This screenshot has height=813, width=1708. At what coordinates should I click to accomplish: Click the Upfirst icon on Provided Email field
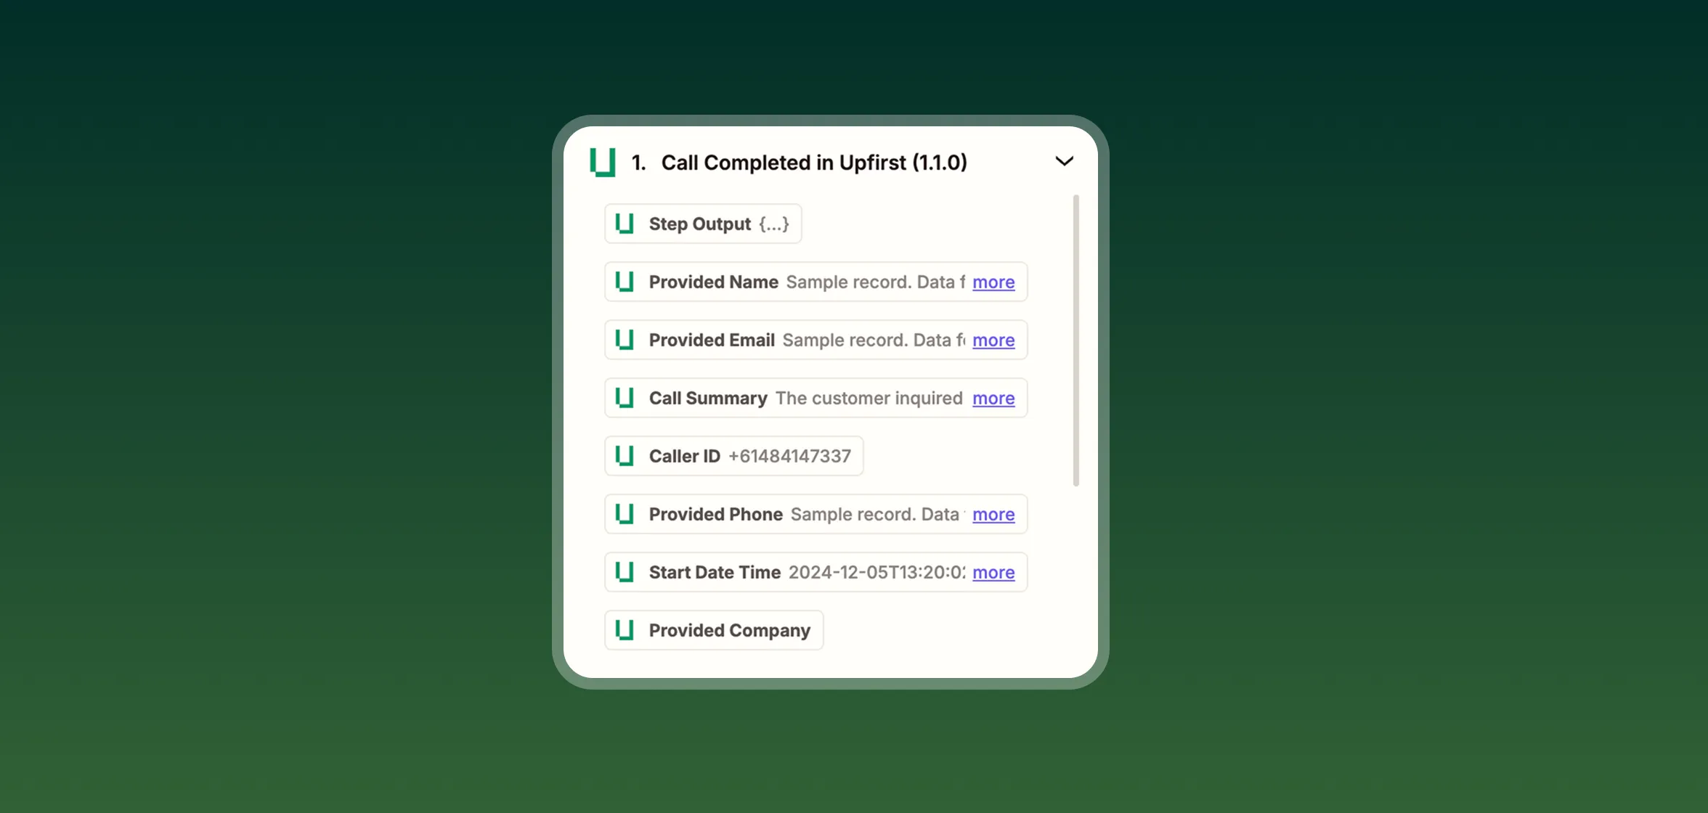pyautogui.click(x=625, y=340)
